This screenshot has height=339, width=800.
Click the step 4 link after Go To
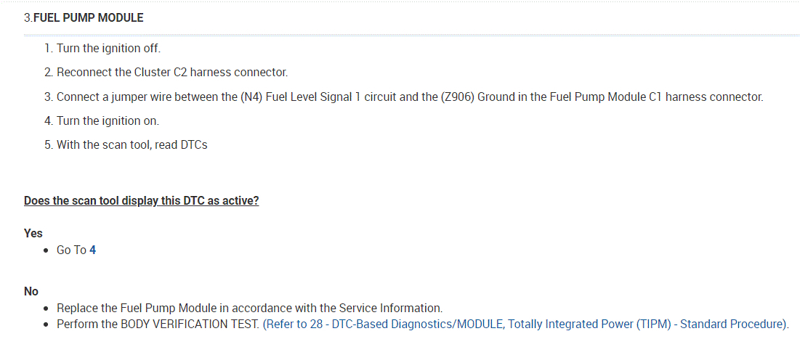92,250
